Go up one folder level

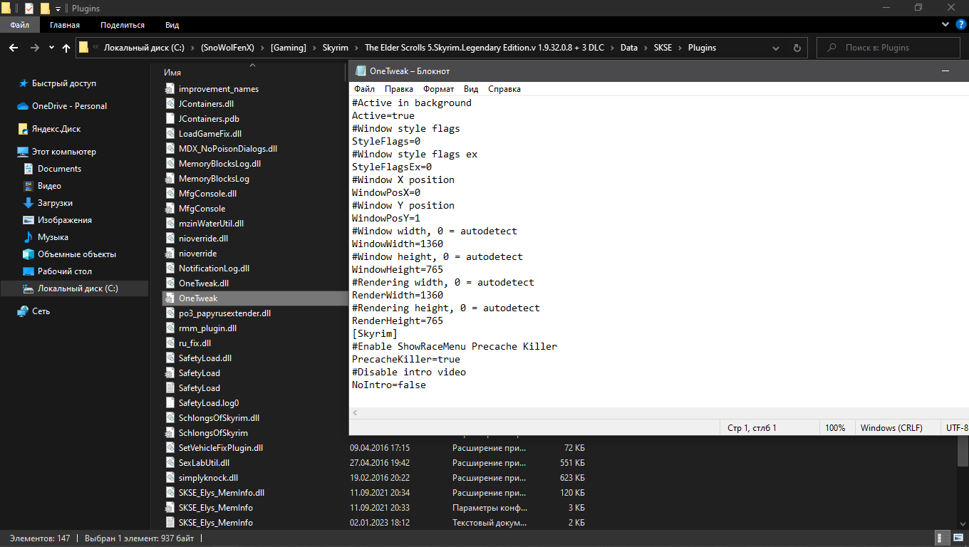tap(66, 48)
